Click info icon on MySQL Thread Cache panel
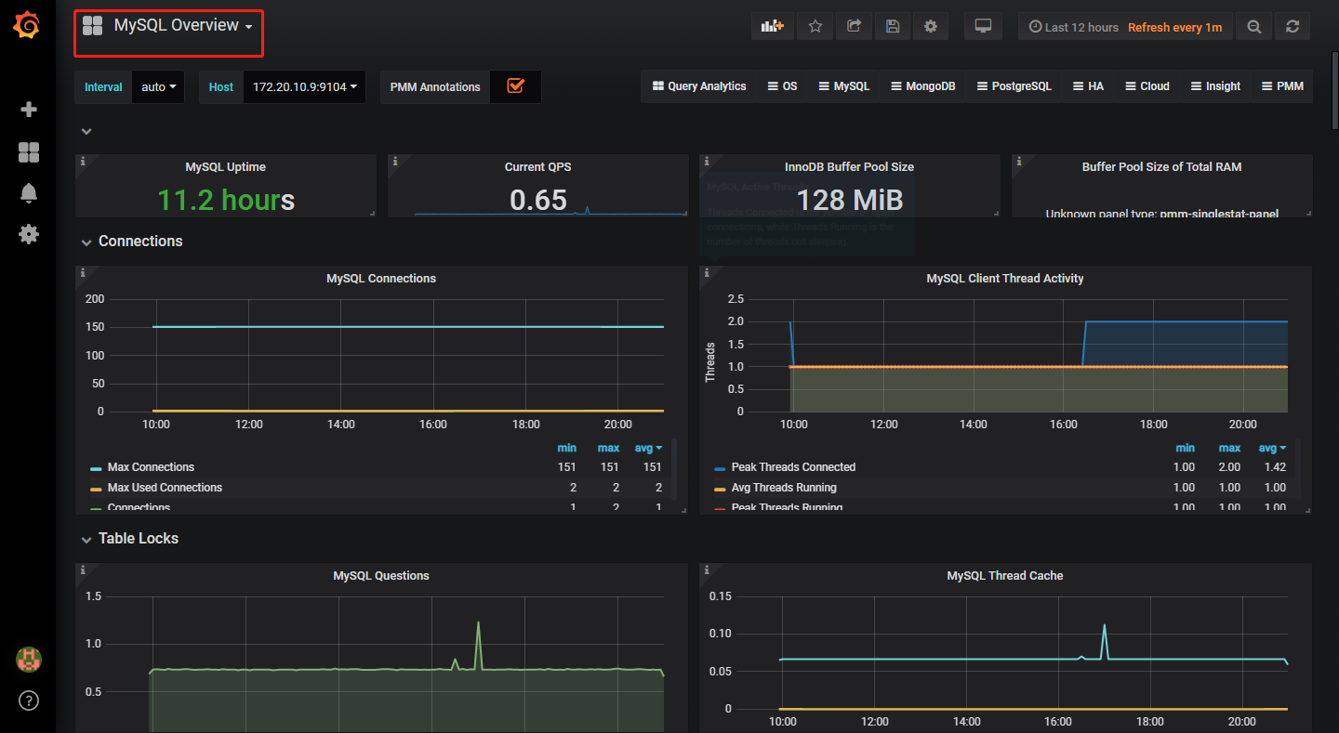Image resolution: width=1339 pixels, height=733 pixels. [707, 570]
